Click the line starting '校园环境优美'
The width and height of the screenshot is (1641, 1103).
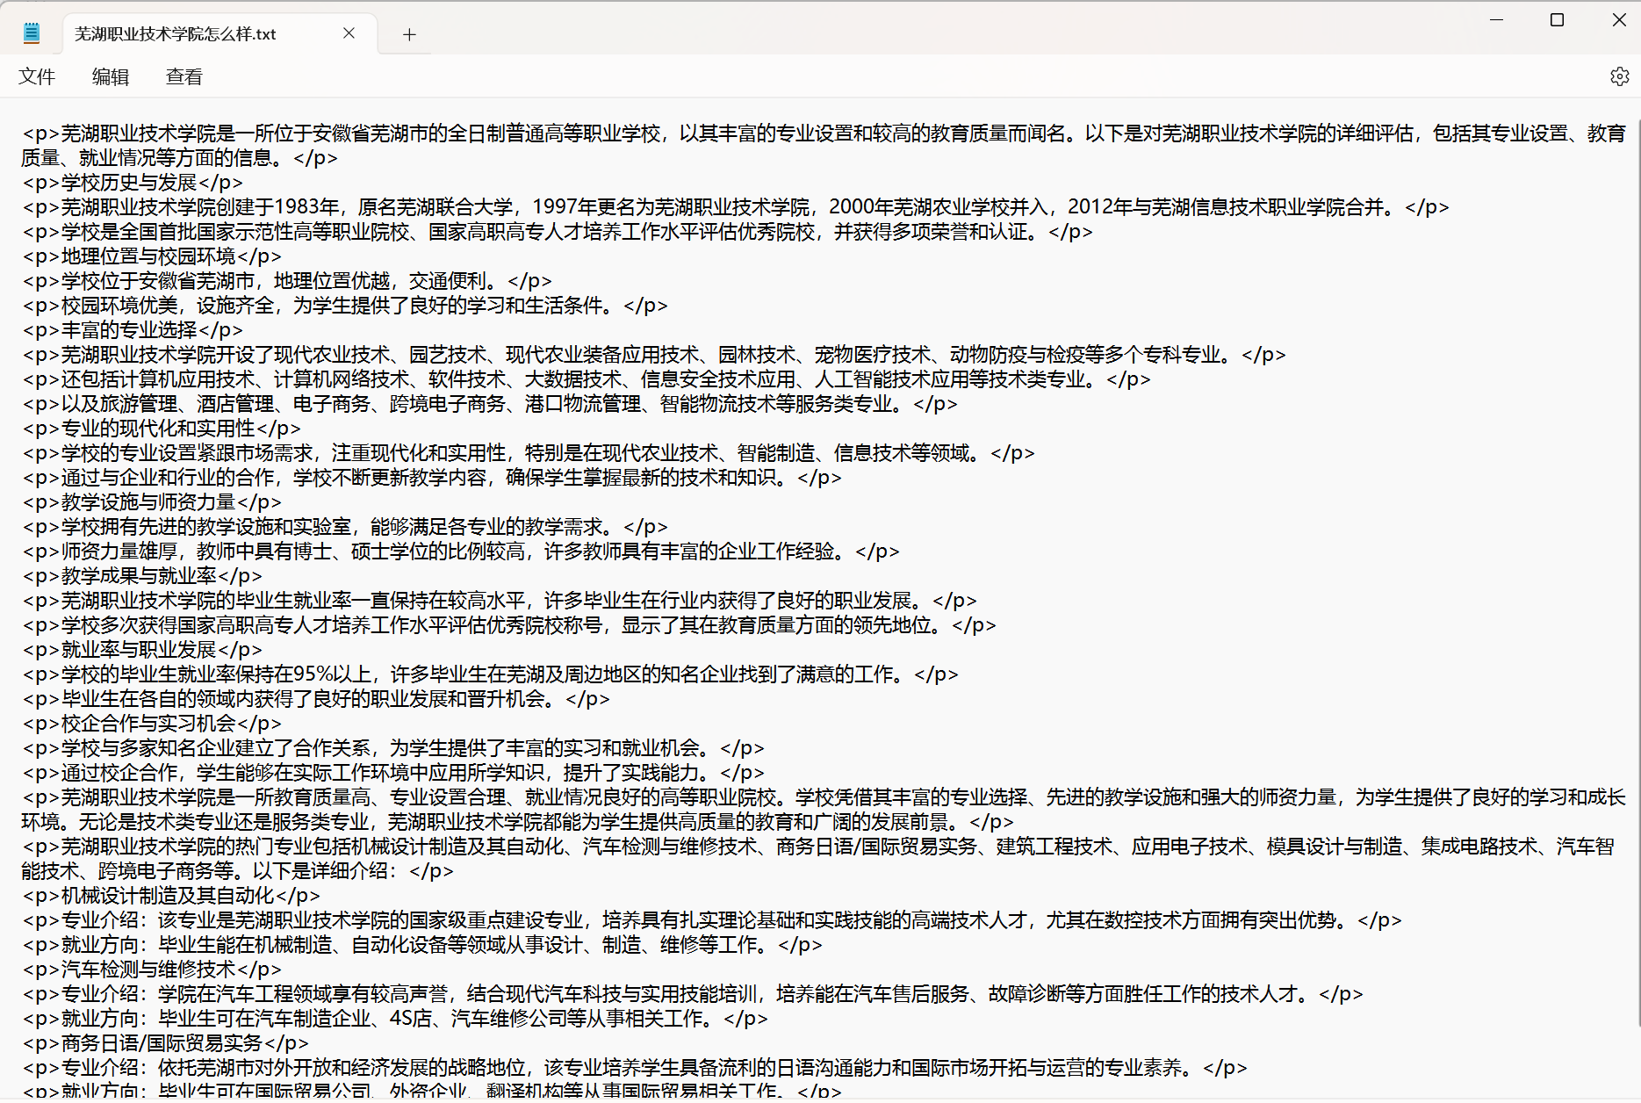(345, 306)
